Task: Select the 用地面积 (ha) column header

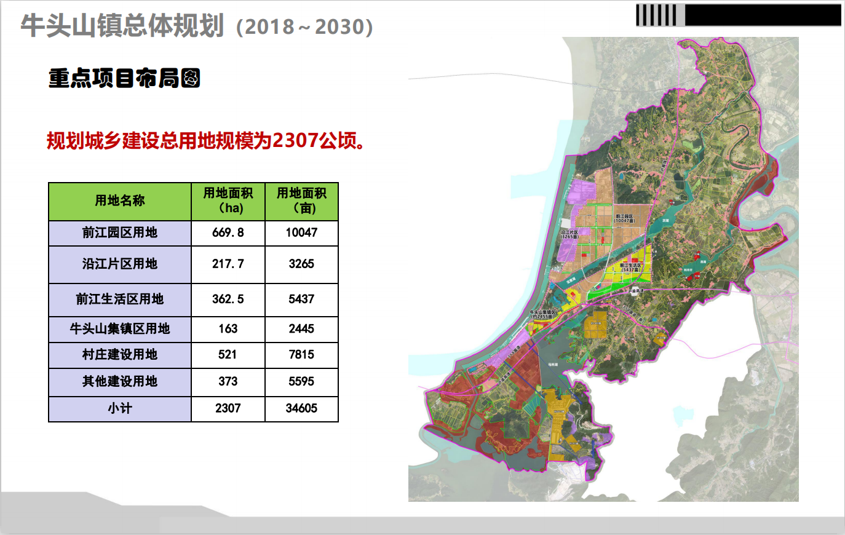Action: click(x=228, y=201)
